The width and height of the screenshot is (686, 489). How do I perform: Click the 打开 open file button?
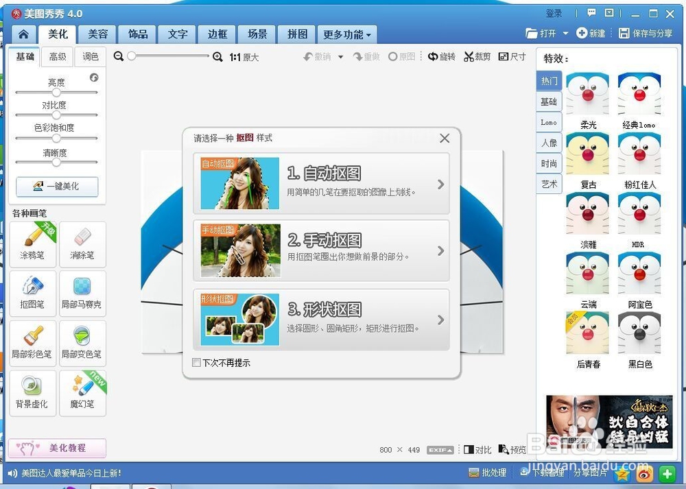point(542,33)
